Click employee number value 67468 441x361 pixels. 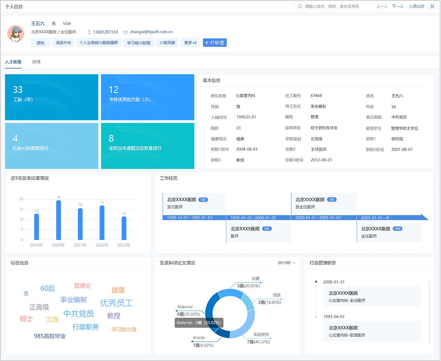(316, 95)
